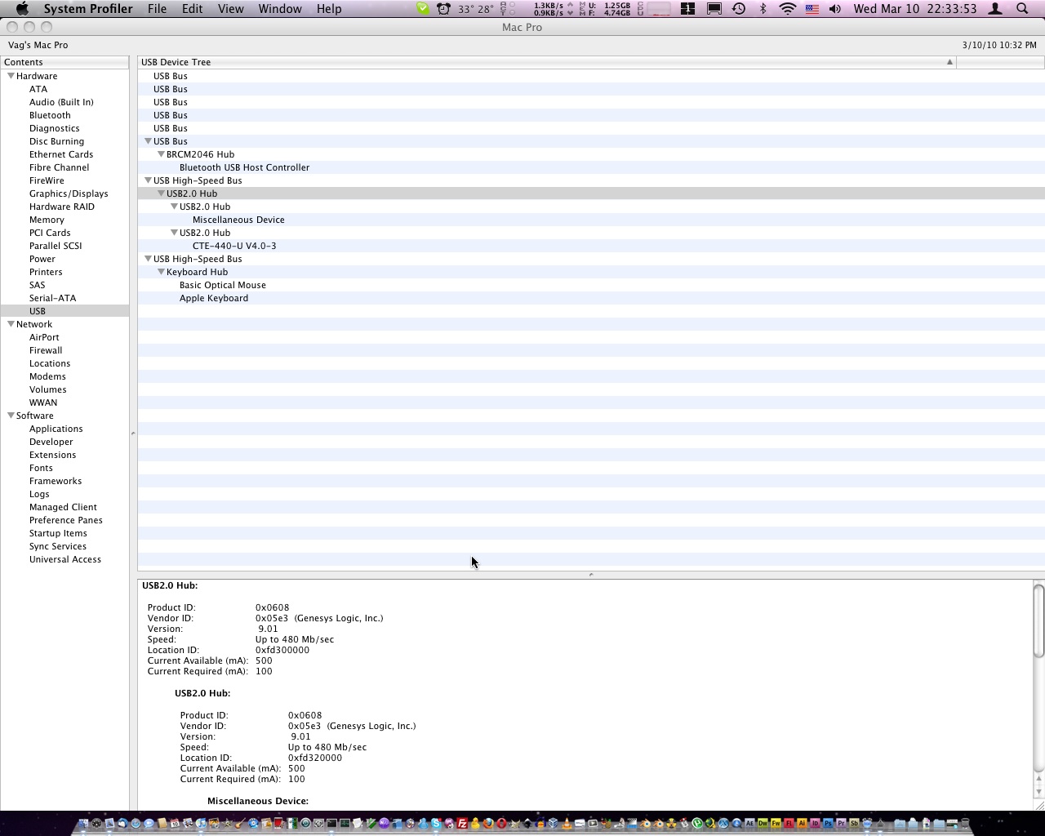Image resolution: width=1045 pixels, height=836 pixels.
Task: Open the Apple menu icon
Action: pyautogui.click(x=22, y=9)
